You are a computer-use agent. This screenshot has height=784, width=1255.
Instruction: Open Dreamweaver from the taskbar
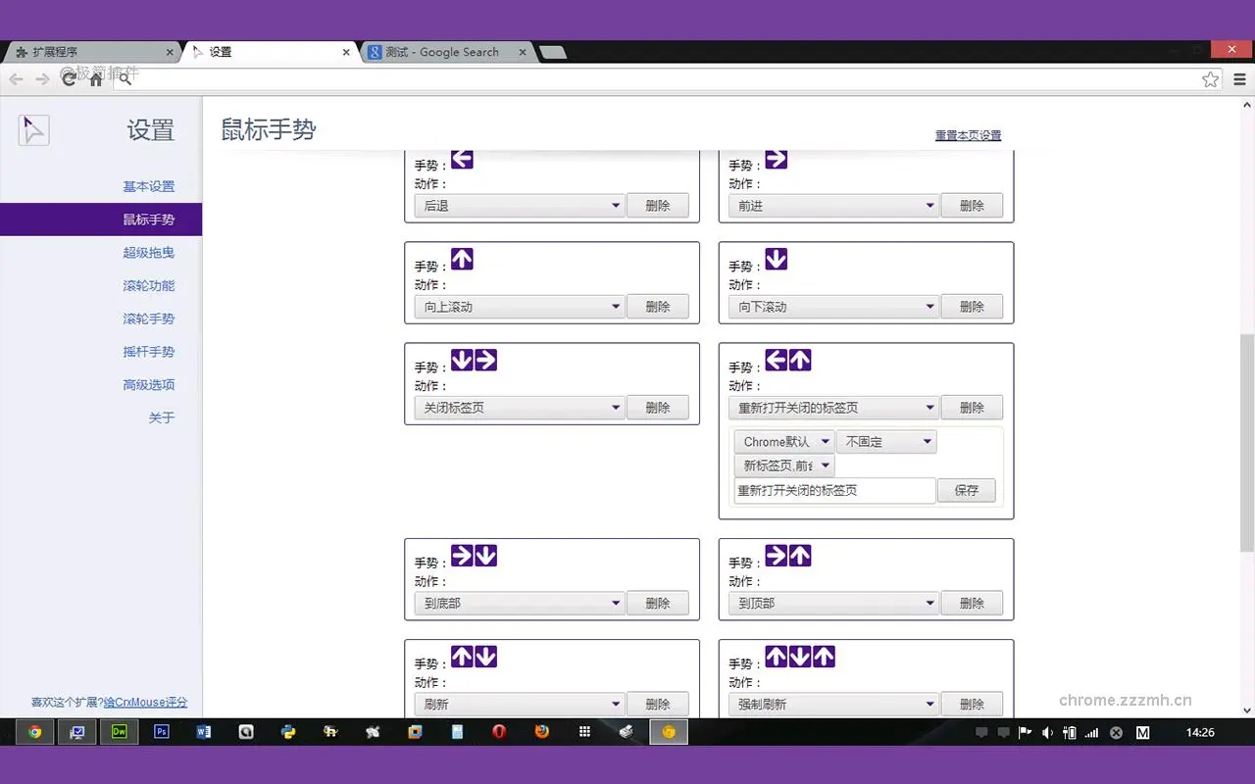click(x=120, y=731)
